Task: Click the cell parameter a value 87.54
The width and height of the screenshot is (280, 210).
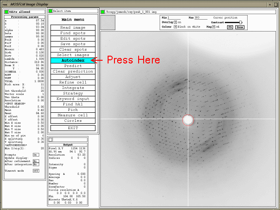Action: 40,21
